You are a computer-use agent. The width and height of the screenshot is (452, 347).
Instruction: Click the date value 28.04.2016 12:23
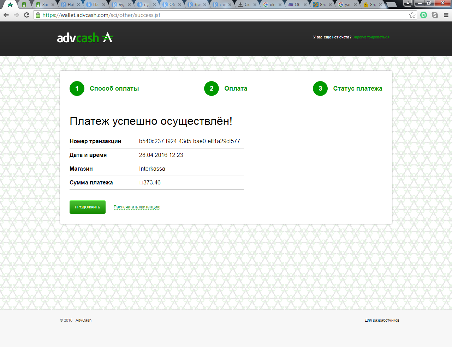coord(161,155)
